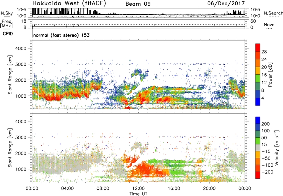This screenshot has width=283, height=196.
Task: Click the 'Freq. [MHz]' axis label
Action: pyautogui.click(x=6, y=24)
